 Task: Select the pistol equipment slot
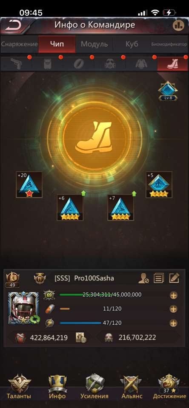[16, 63]
